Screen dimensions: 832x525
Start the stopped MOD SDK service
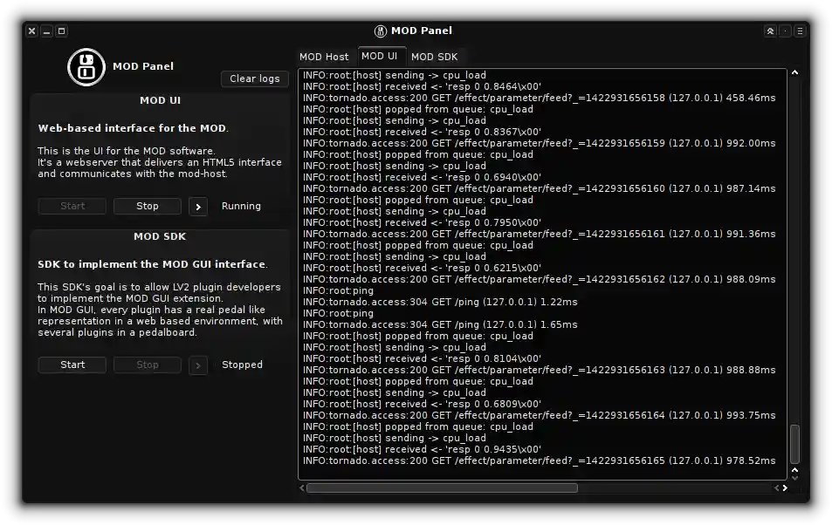click(x=72, y=365)
